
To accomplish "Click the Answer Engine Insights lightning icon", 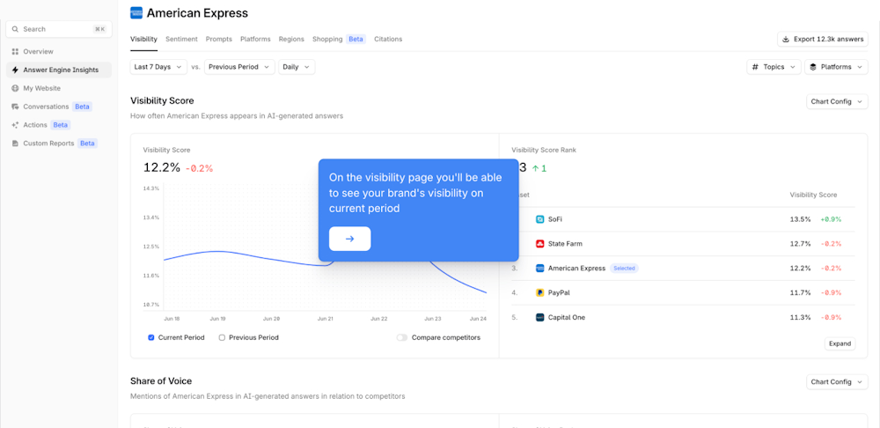I will click(x=15, y=70).
